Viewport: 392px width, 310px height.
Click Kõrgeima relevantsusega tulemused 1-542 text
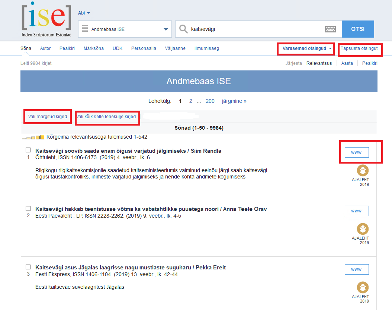tap(97, 137)
